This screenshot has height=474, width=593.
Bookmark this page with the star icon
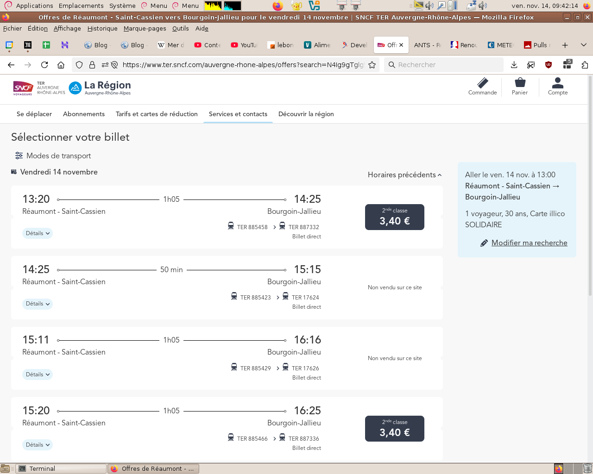(372, 65)
